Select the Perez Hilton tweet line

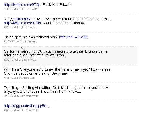click(34, 55)
